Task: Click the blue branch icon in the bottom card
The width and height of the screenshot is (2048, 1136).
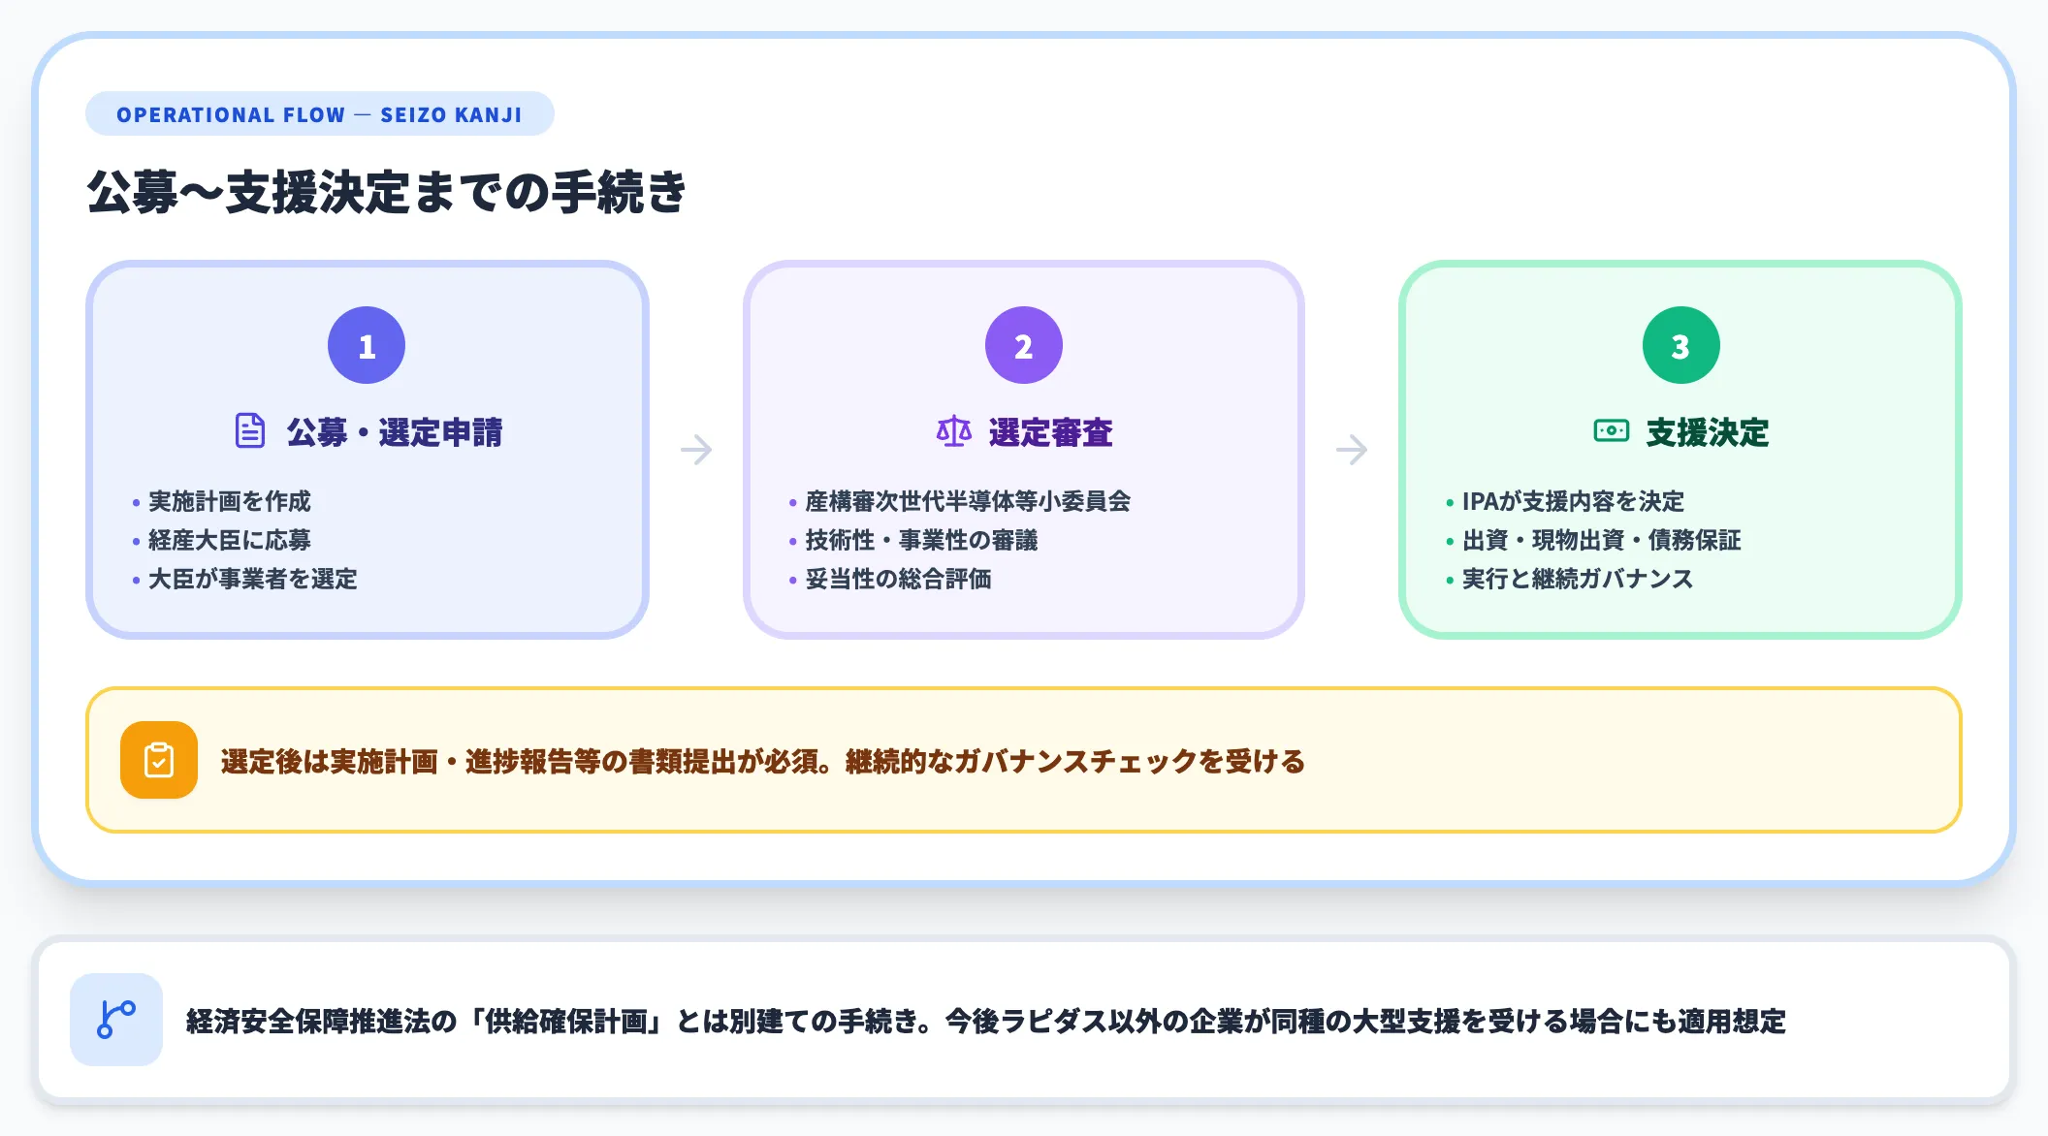Action: point(116,1020)
